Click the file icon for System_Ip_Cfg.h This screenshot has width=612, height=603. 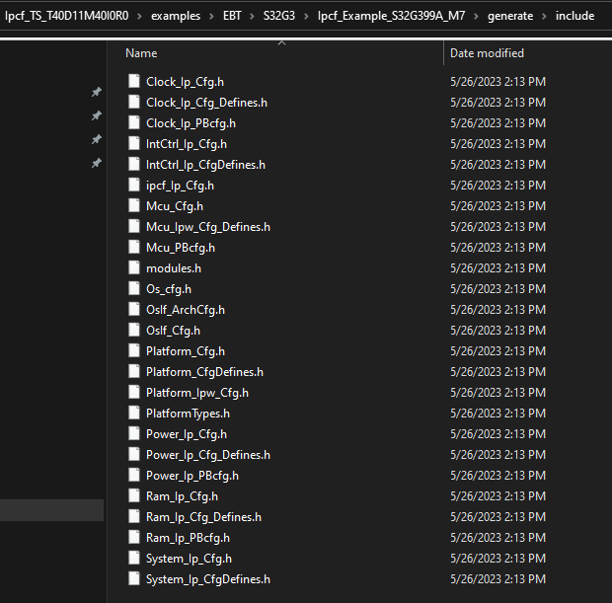[x=136, y=558]
